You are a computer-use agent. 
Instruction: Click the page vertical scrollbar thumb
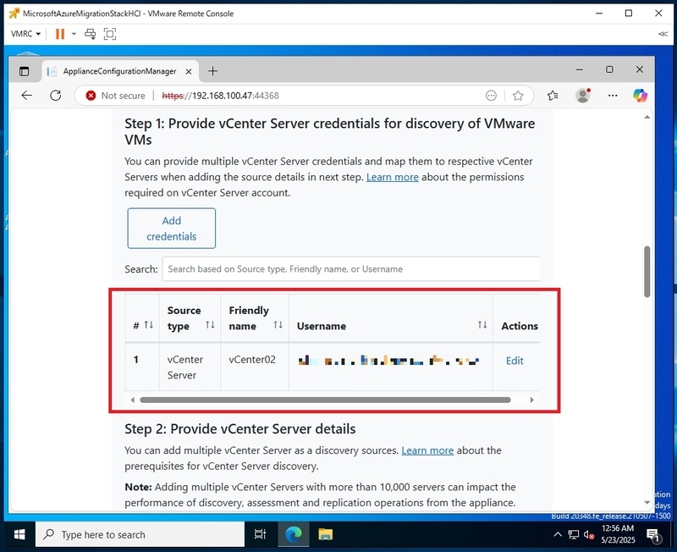click(647, 272)
